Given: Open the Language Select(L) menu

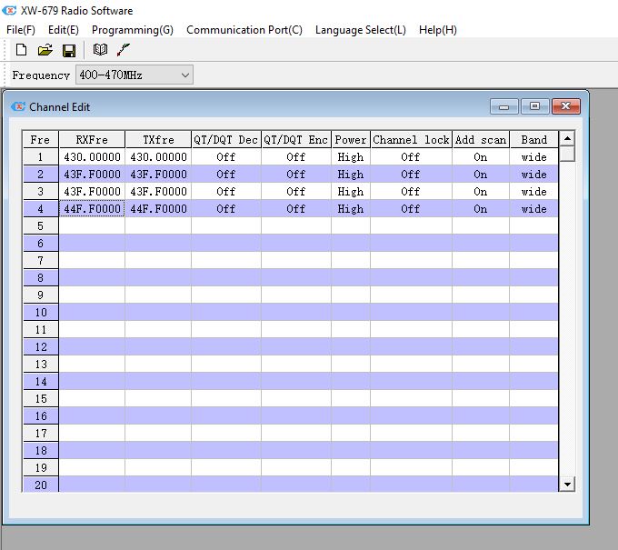Looking at the screenshot, I should click(x=361, y=30).
